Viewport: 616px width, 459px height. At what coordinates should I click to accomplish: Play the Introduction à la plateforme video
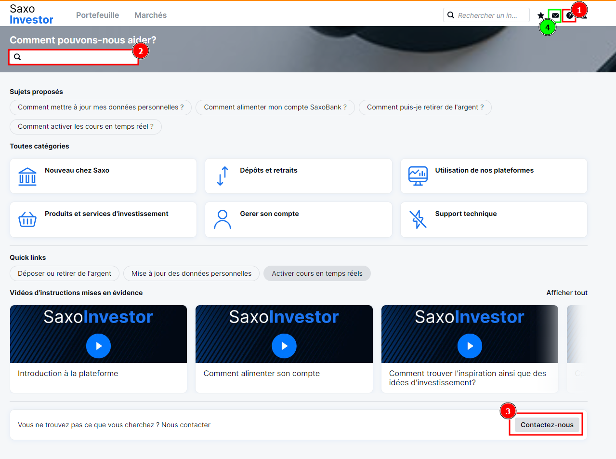coord(98,346)
